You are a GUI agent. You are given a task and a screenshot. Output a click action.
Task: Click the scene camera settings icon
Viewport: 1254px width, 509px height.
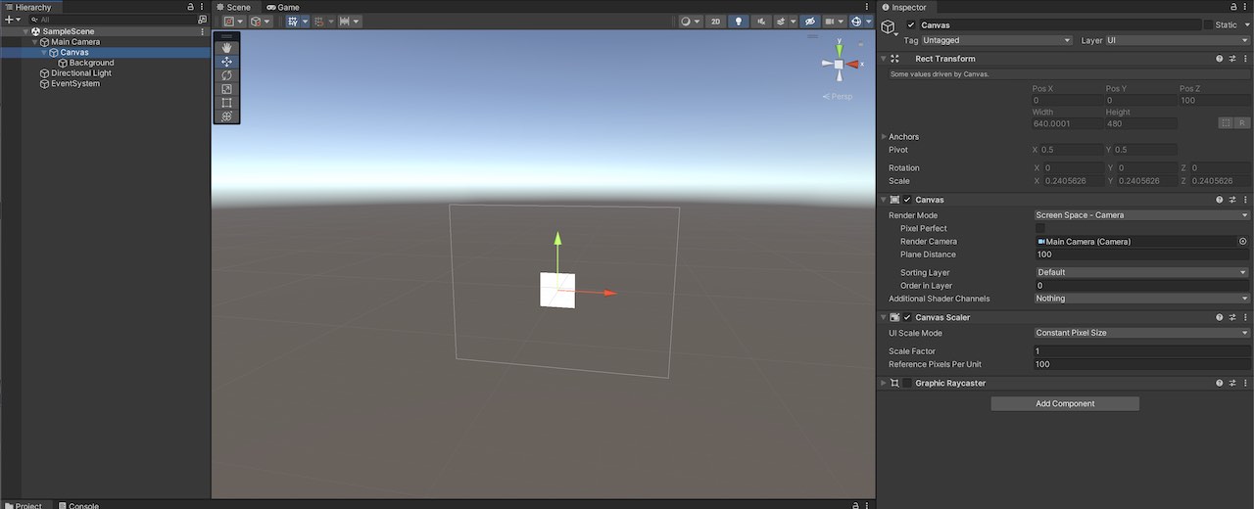pyautogui.click(x=830, y=22)
